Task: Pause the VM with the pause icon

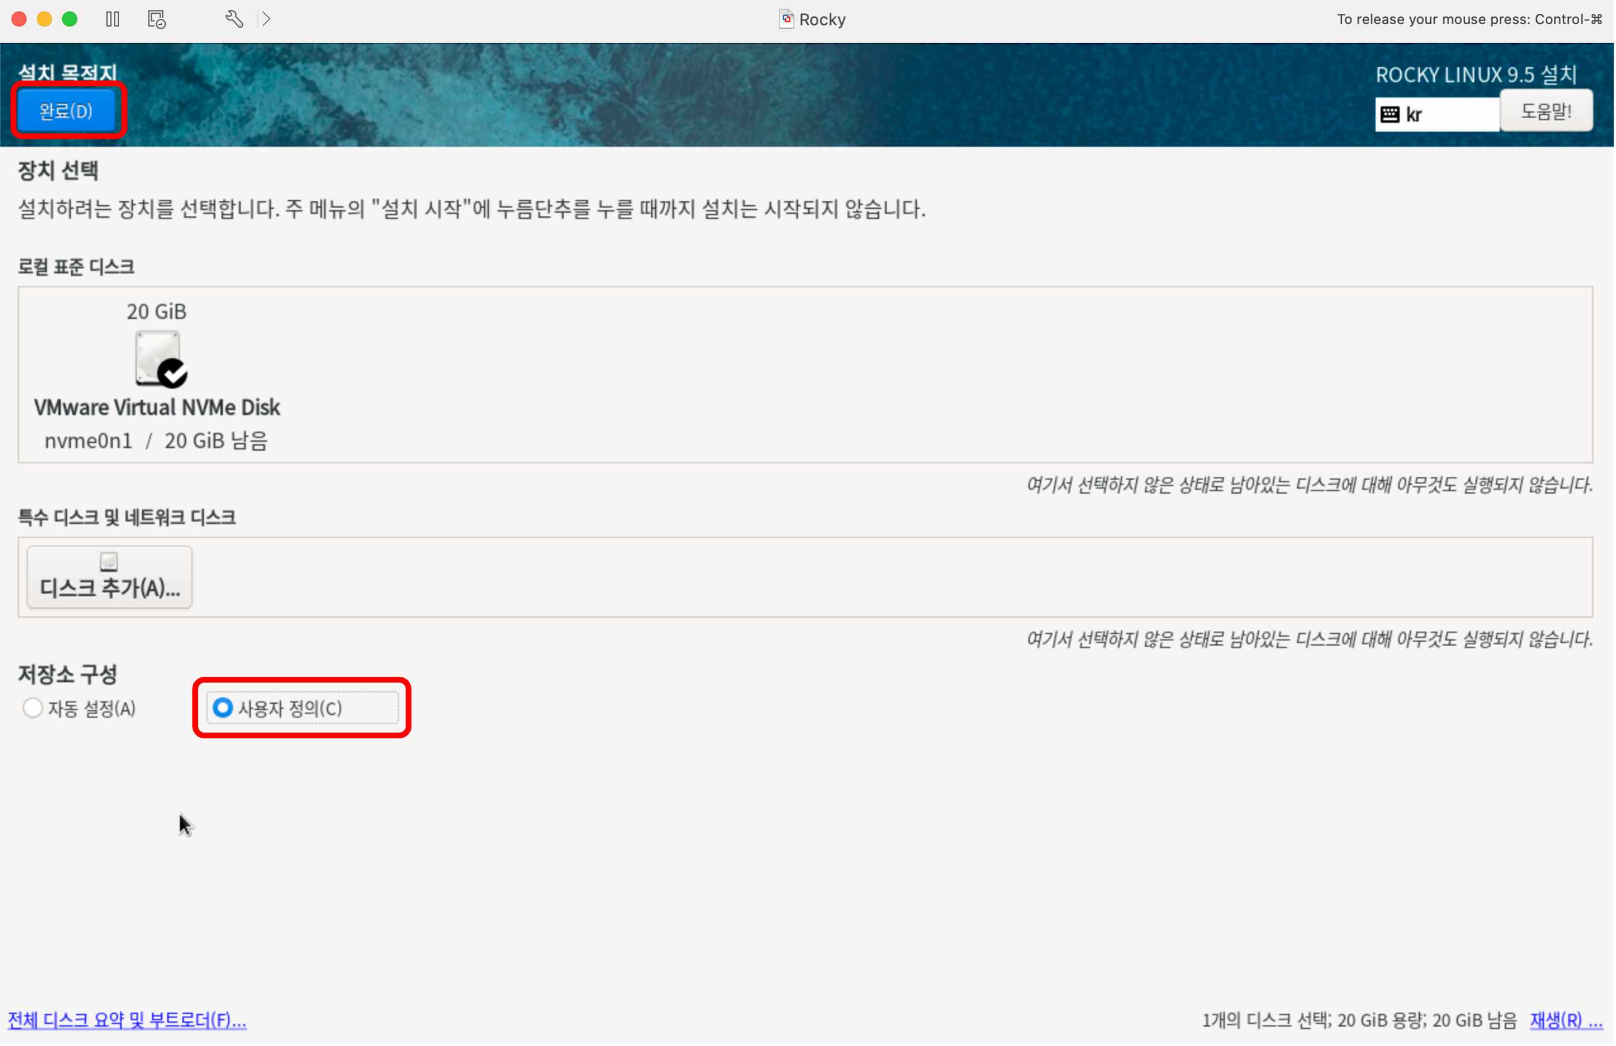Action: pos(113,19)
